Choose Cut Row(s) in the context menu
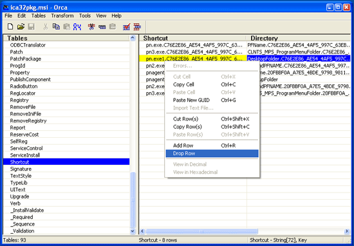This screenshot has height=246, width=354. (x=212, y=119)
